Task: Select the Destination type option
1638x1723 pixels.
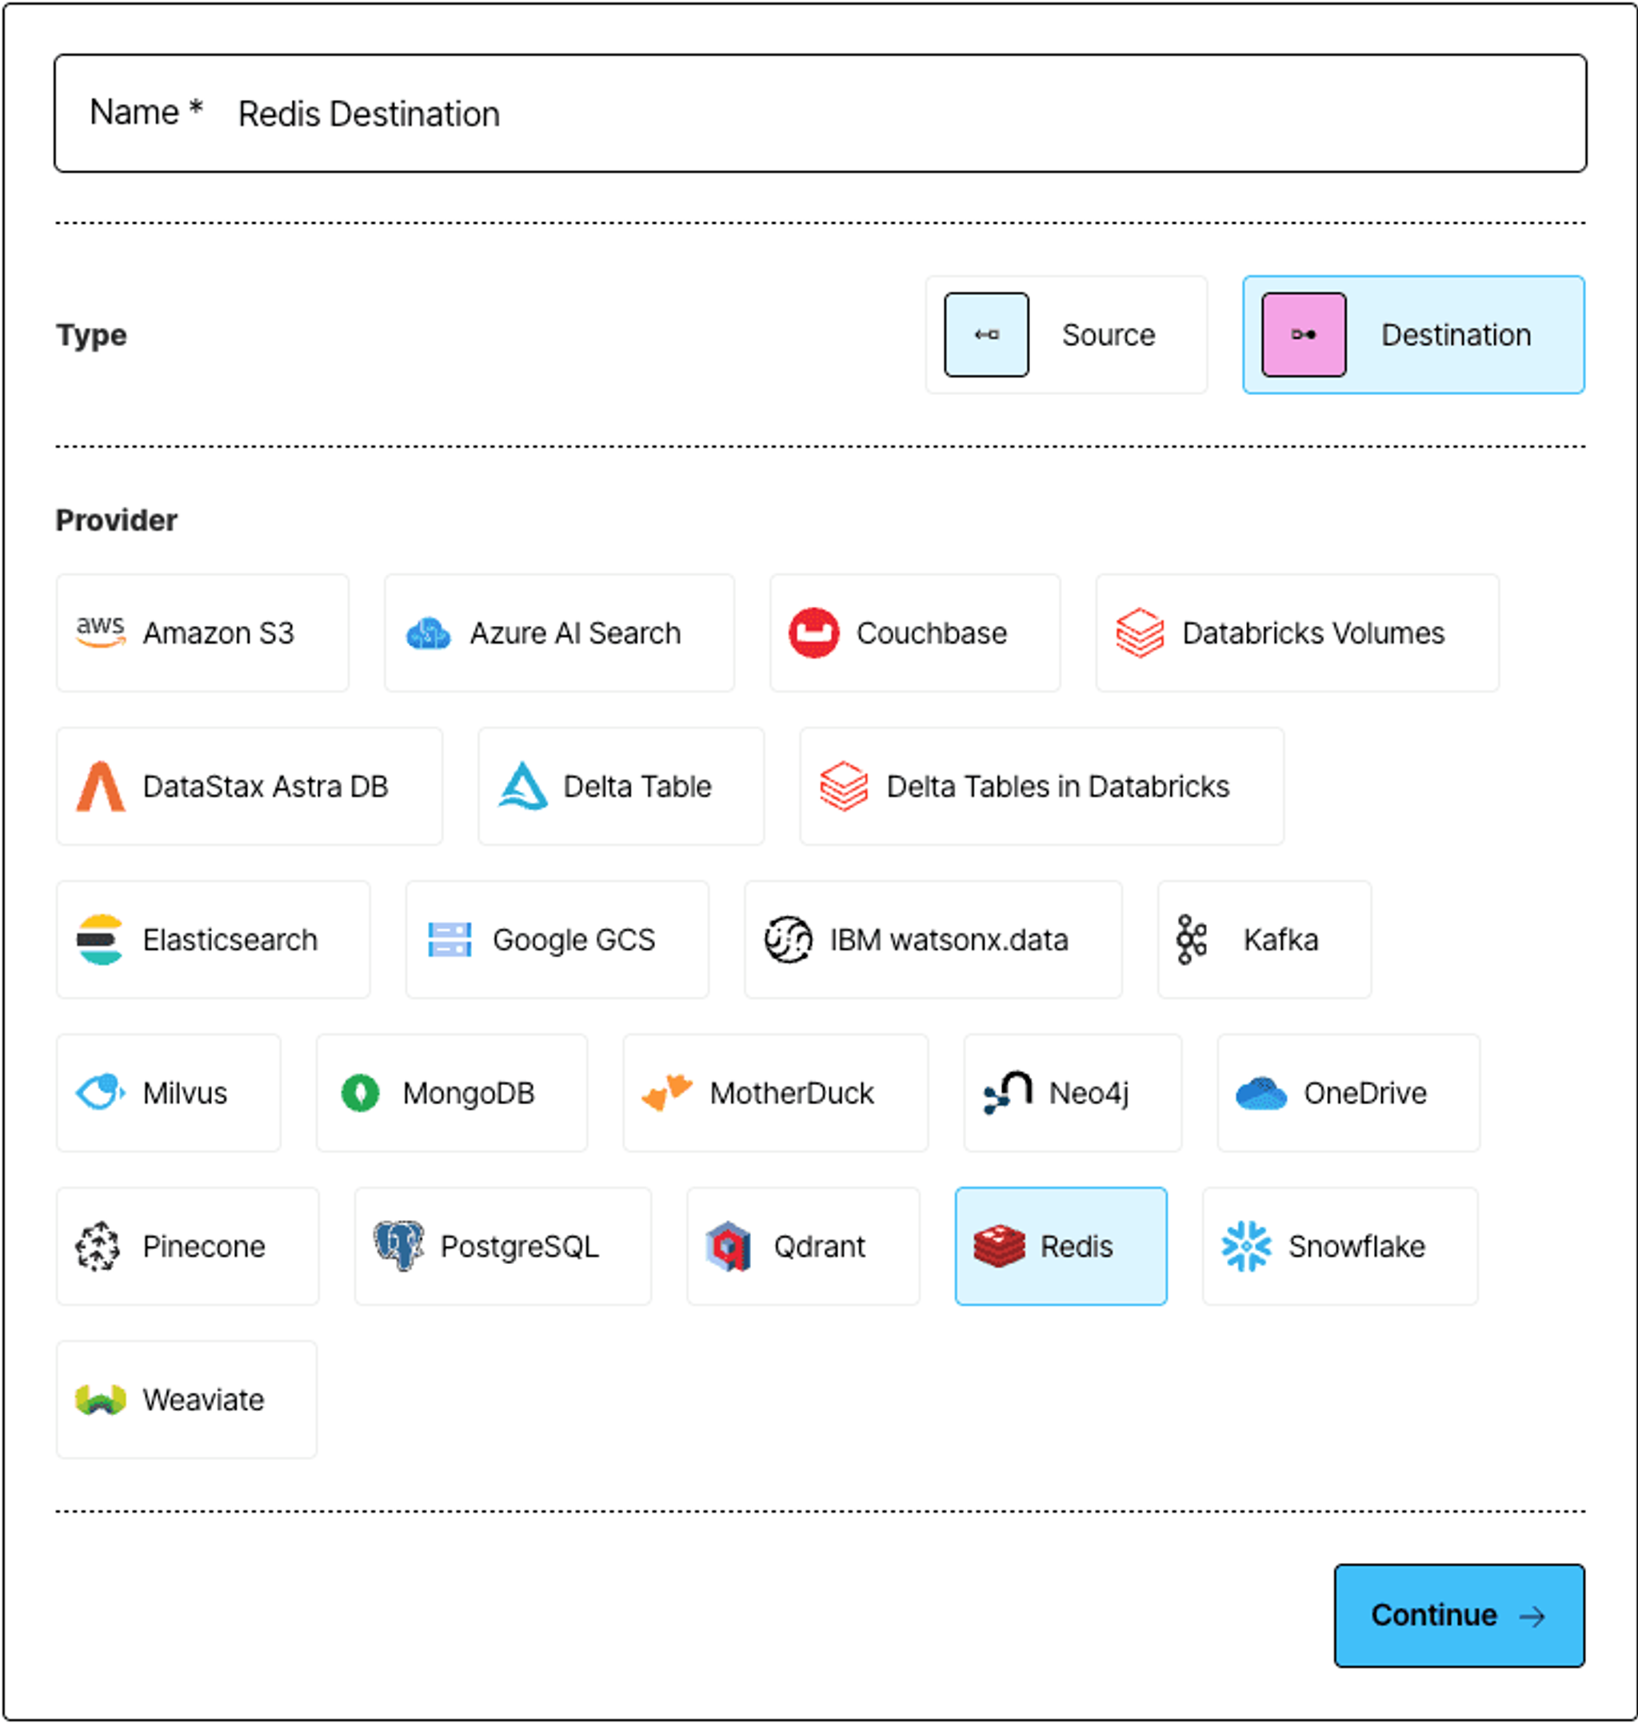Action: 1413,335
